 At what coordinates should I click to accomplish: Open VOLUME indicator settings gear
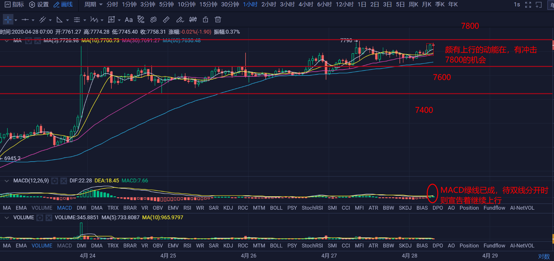[x=40, y=218]
